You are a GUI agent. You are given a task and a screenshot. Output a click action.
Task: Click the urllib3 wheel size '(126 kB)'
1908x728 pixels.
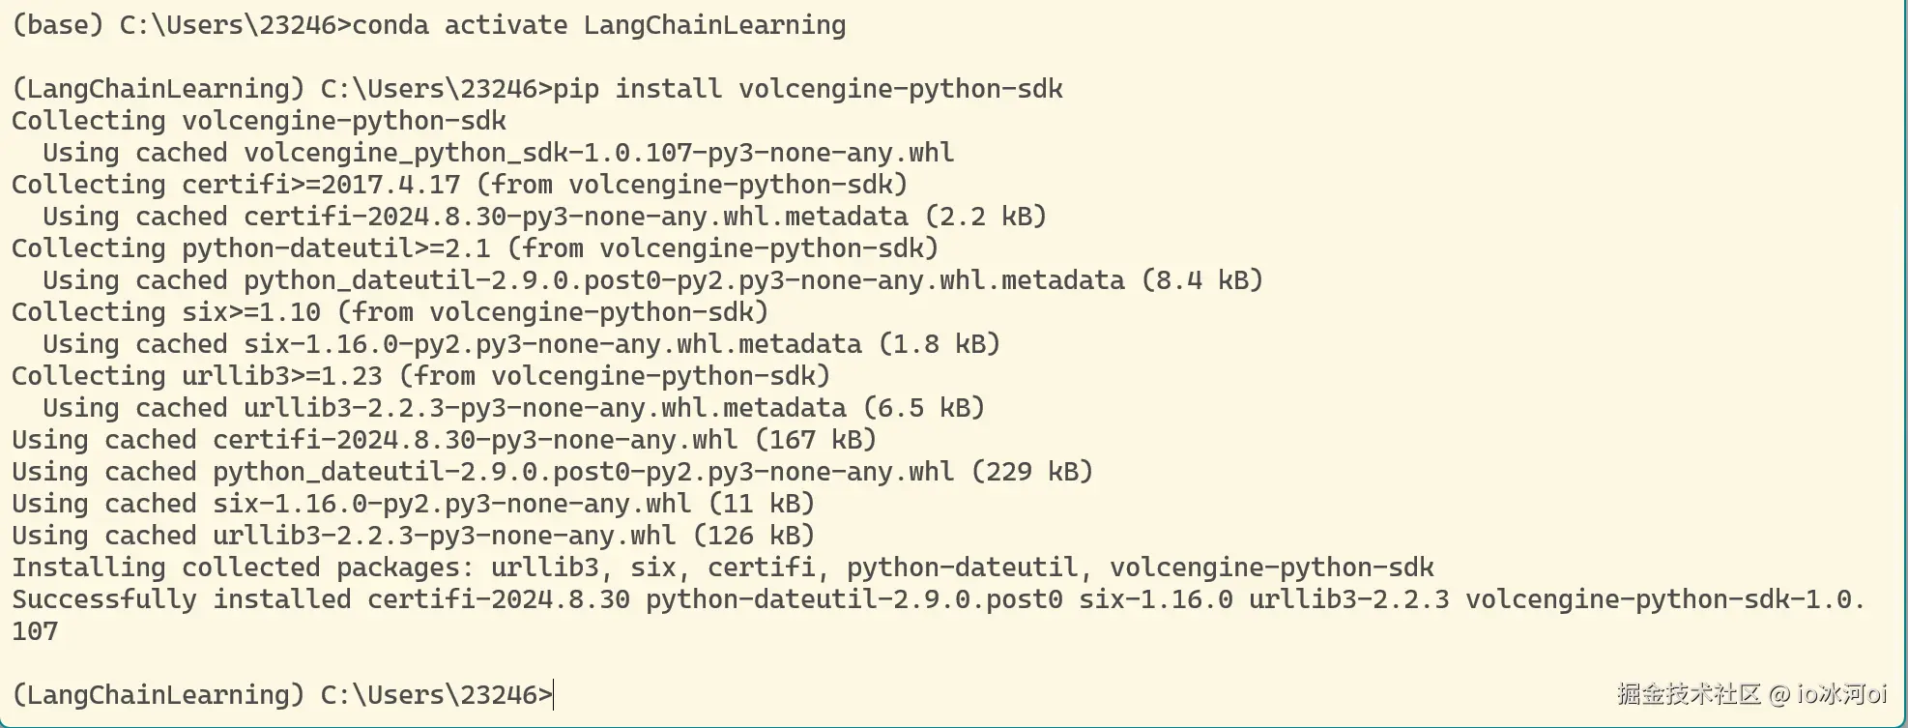(x=753, y=536)
